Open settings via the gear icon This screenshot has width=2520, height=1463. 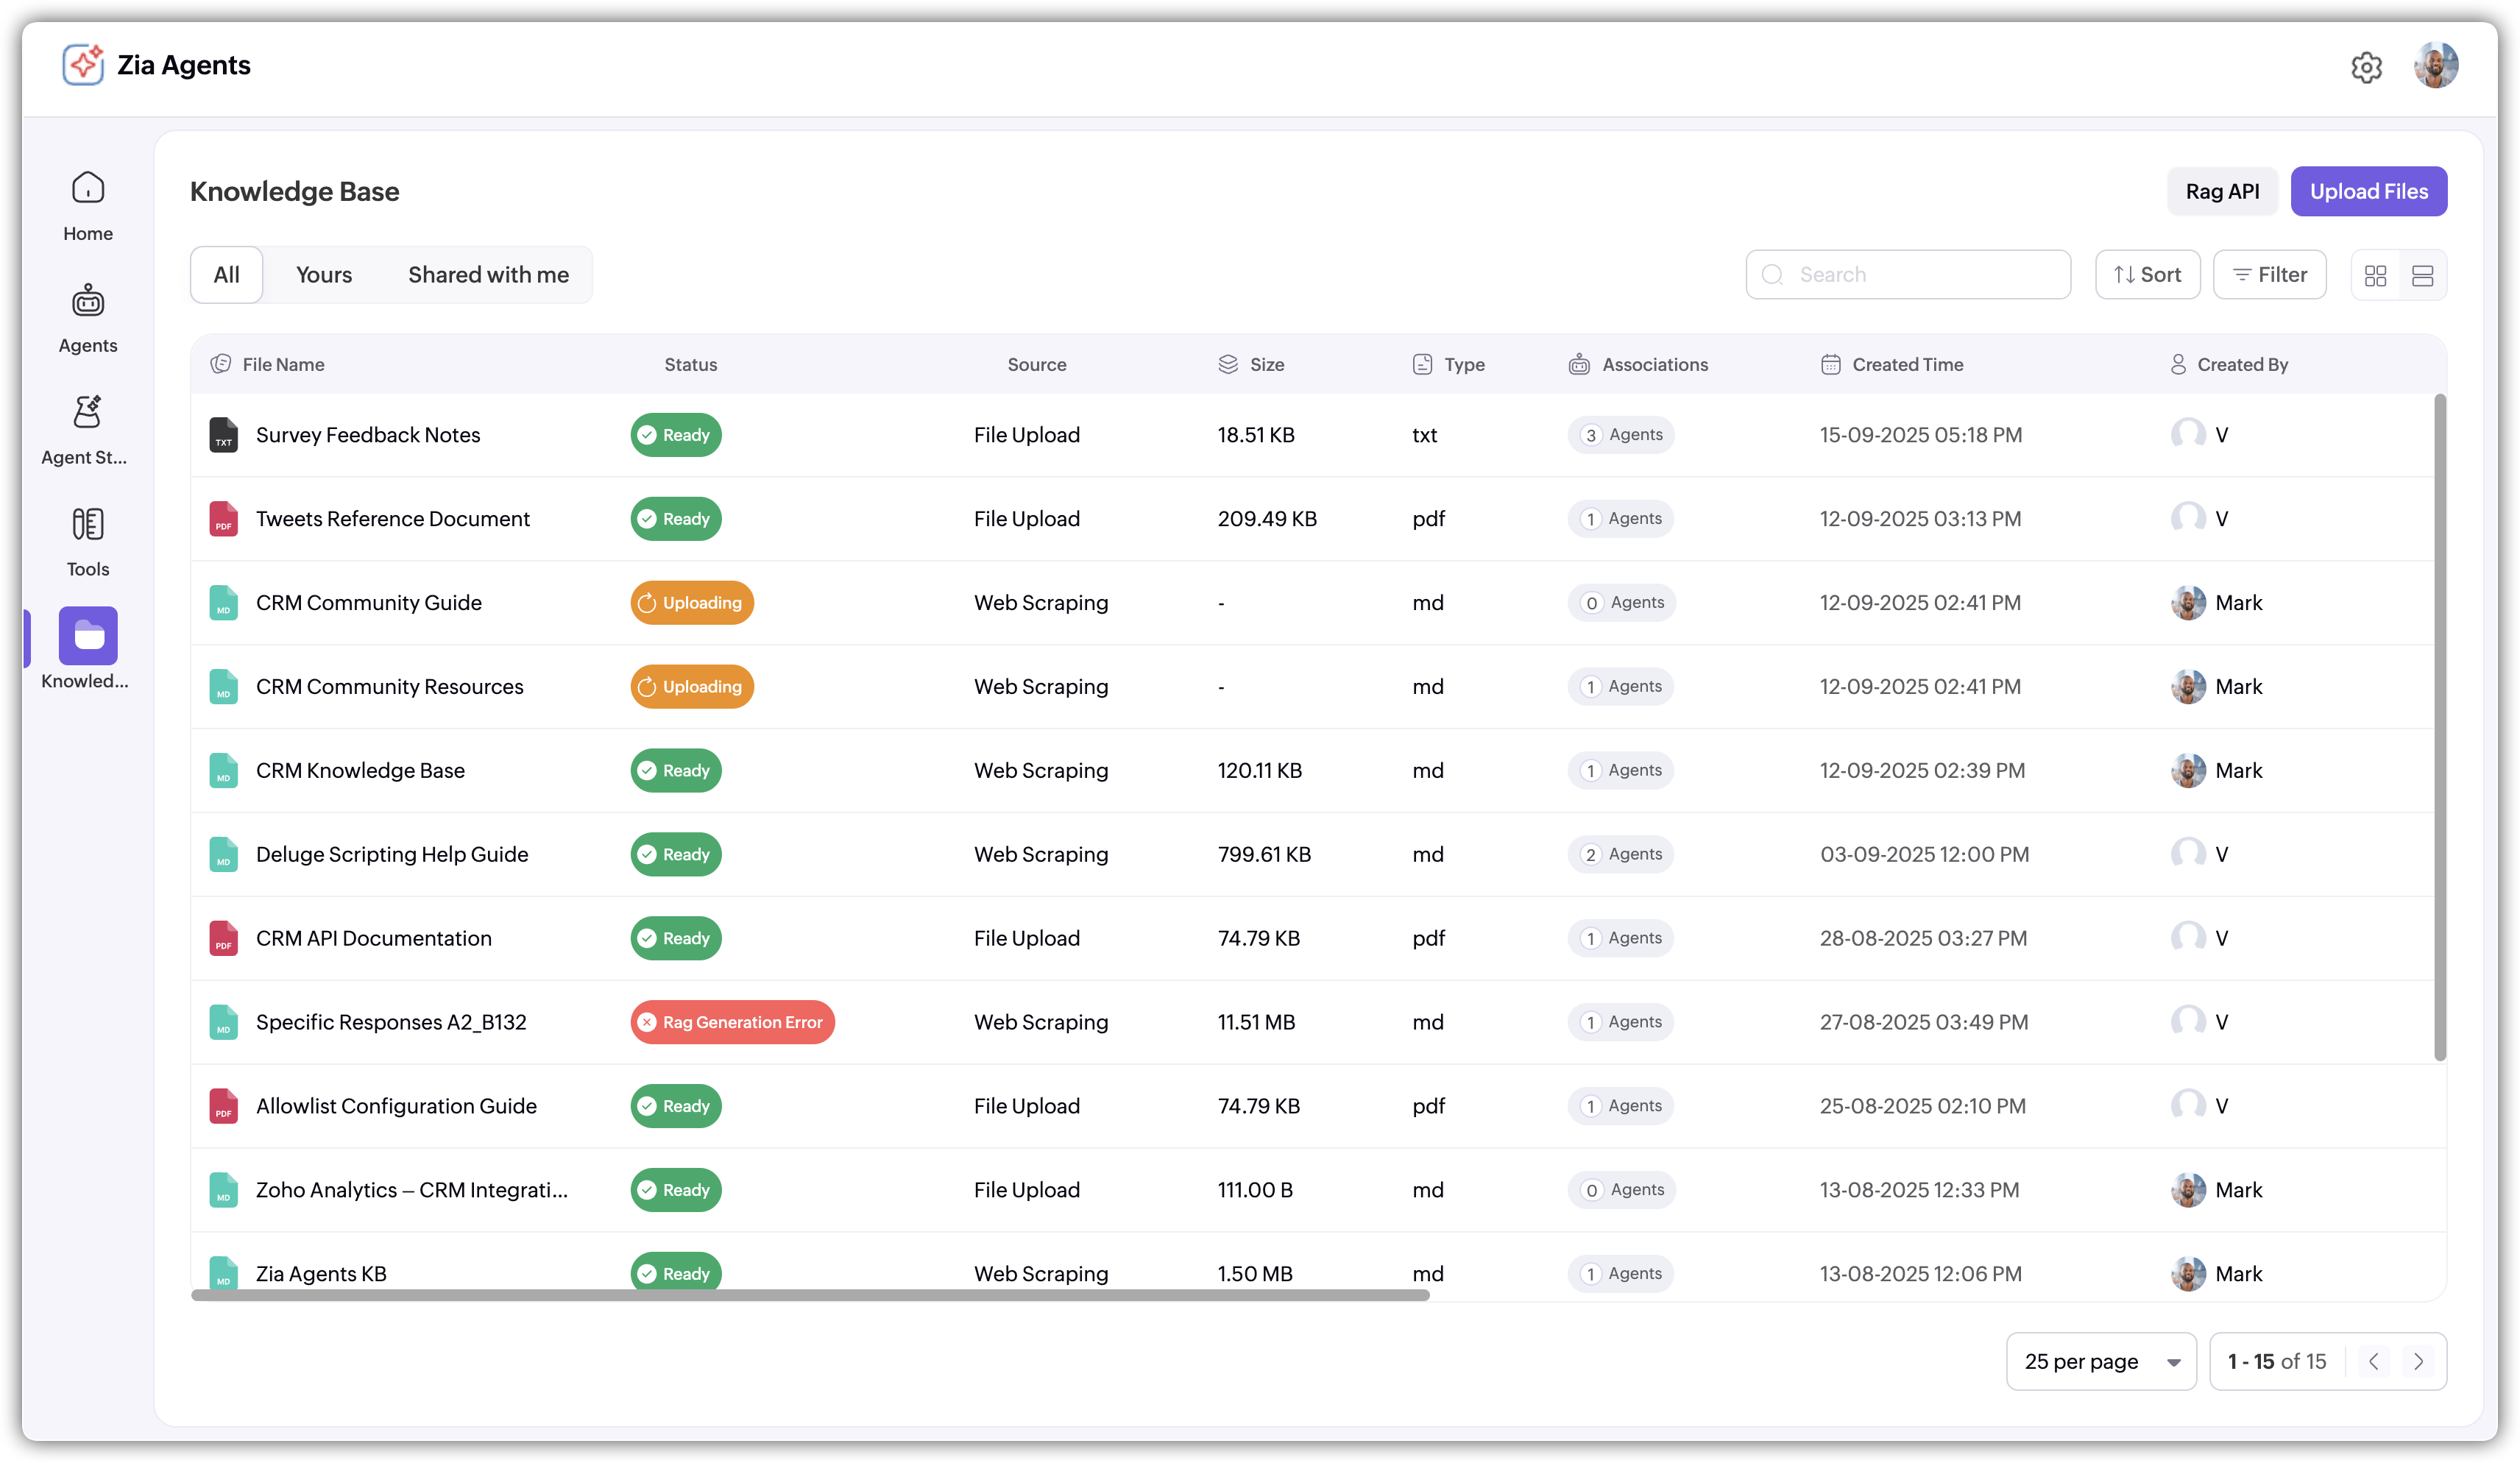point(2366,67)
